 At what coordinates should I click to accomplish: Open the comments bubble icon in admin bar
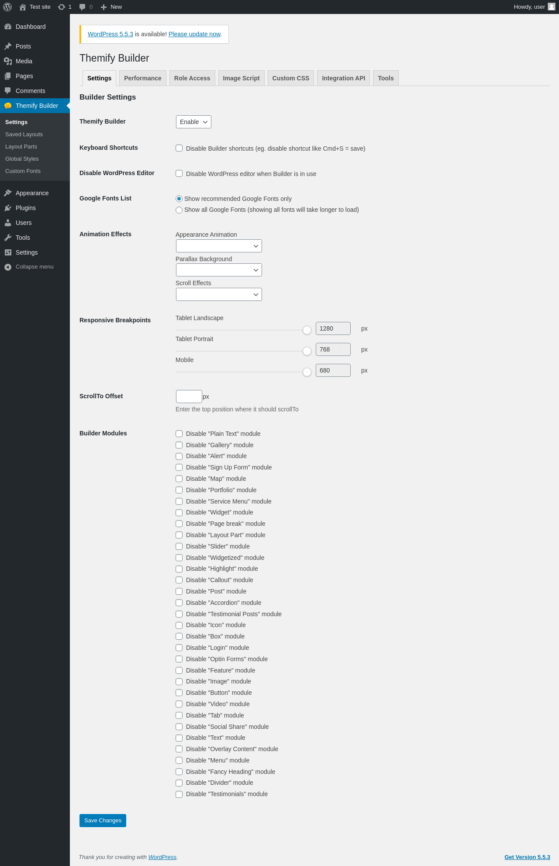pyautogui.click(x=82, y=7)
